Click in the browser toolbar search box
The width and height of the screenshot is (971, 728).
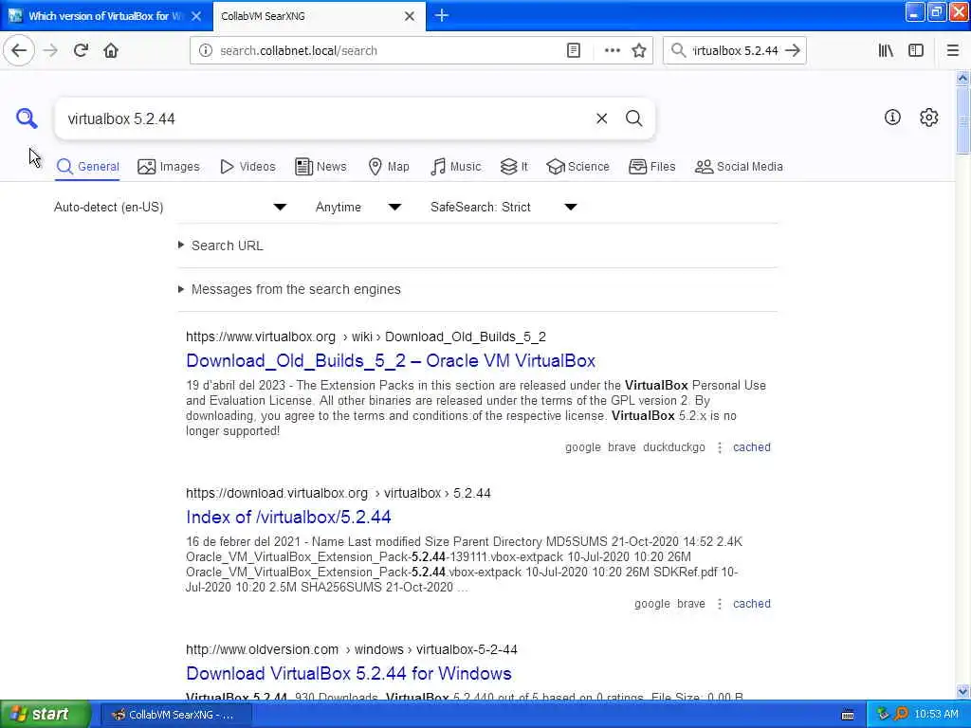tap(735, 51)
